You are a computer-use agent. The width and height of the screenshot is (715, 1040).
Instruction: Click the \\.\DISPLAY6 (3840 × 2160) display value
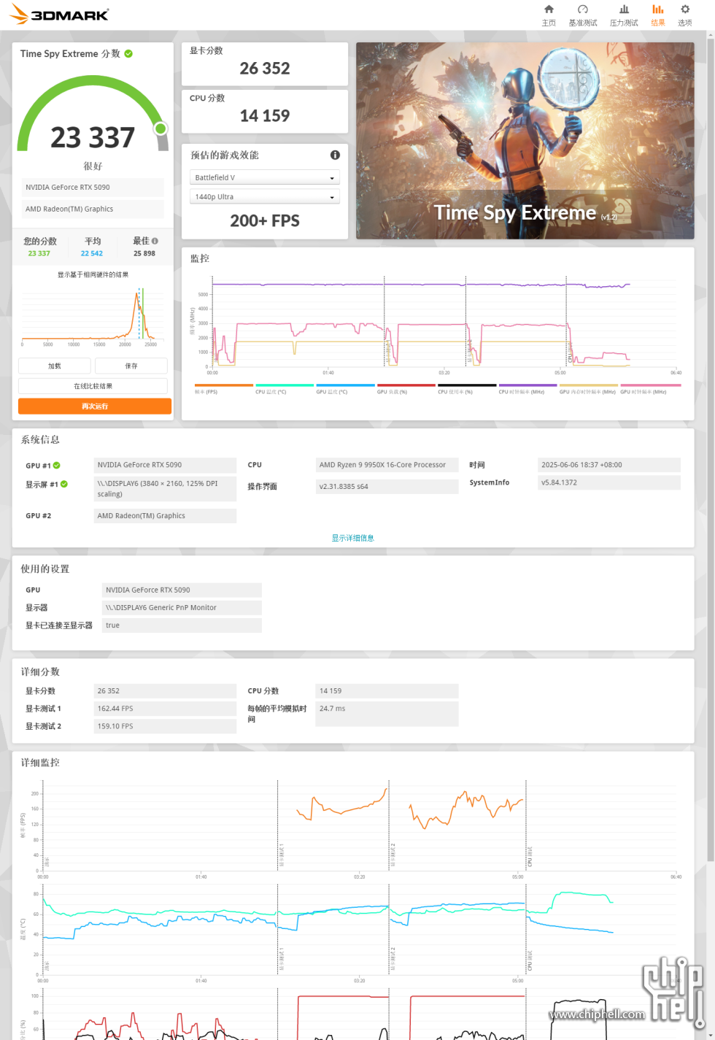[x=165, y=489]
